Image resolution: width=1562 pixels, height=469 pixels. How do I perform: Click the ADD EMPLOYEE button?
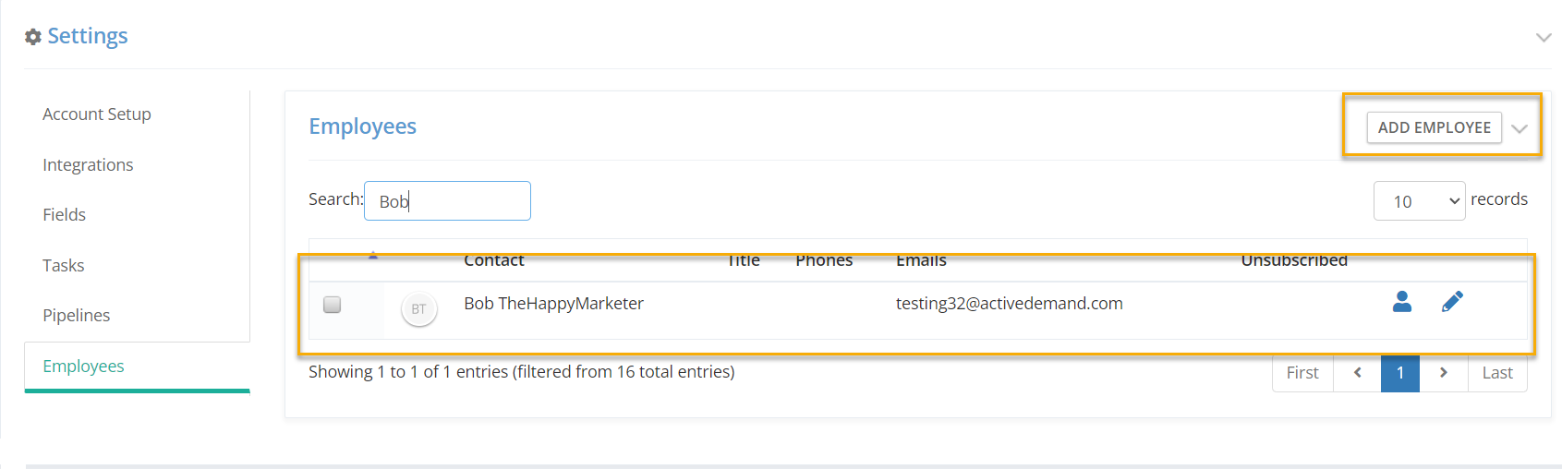[1434, 127]
